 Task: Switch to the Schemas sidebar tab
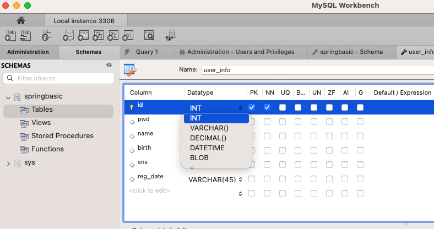click(89, 52)
